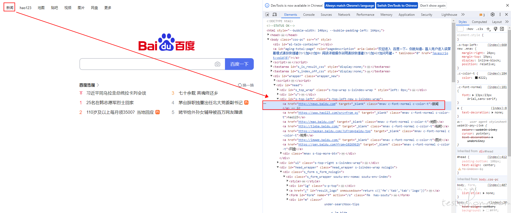Show more DevTools tabs chevron
Viewport: 511px width, 213px height.
463,14
